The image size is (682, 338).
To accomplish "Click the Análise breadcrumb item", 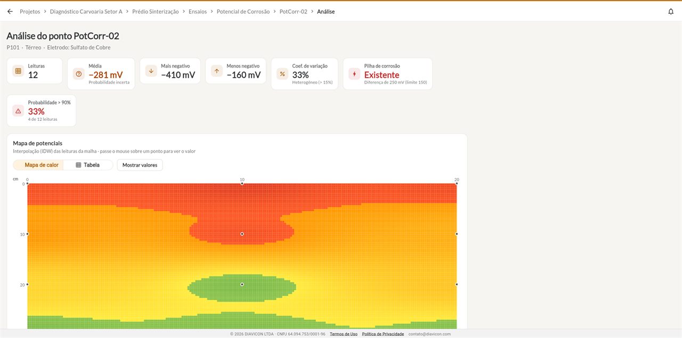I will [x=326, y=11].
